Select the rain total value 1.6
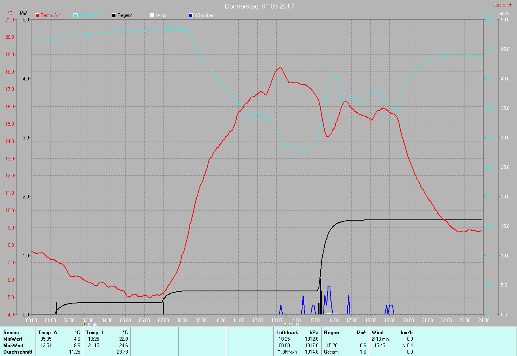 363,352
